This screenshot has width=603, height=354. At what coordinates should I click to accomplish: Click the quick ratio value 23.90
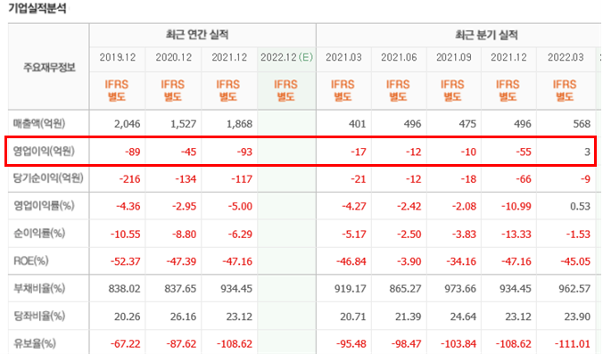coord(577,317)
